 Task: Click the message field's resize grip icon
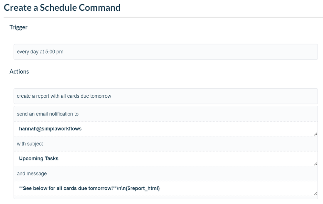(x=316, y=194)
